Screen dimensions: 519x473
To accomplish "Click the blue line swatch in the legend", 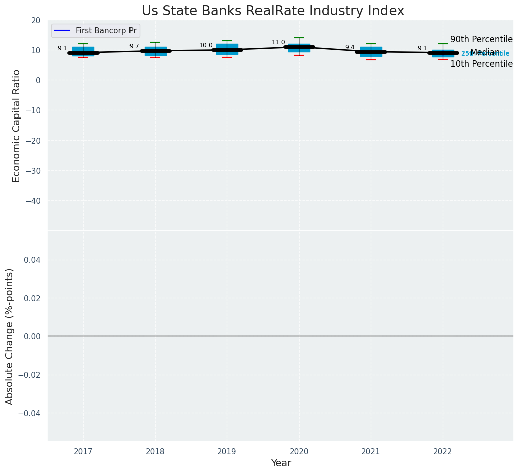I will (62, 31).
